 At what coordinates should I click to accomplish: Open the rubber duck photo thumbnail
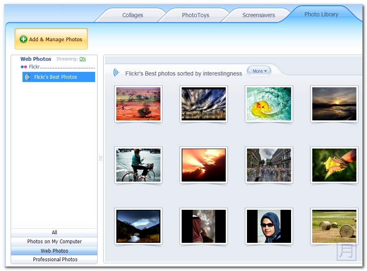click(x=269, y=104)
